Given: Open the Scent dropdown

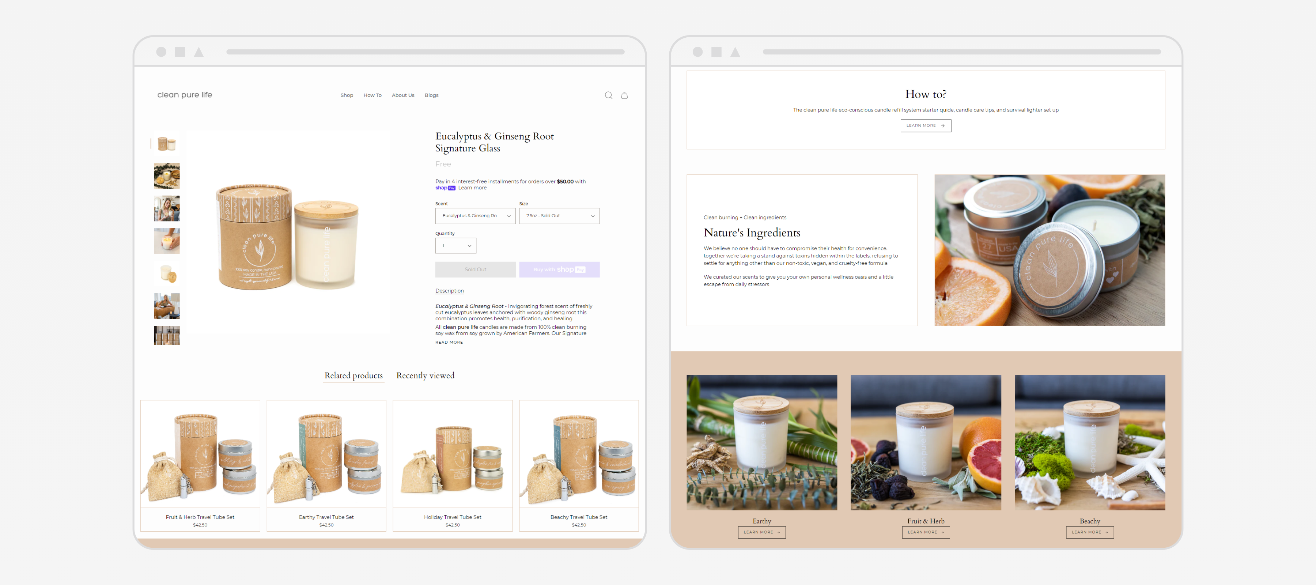Looking at the screenshot, I should [x=475, y=216].
